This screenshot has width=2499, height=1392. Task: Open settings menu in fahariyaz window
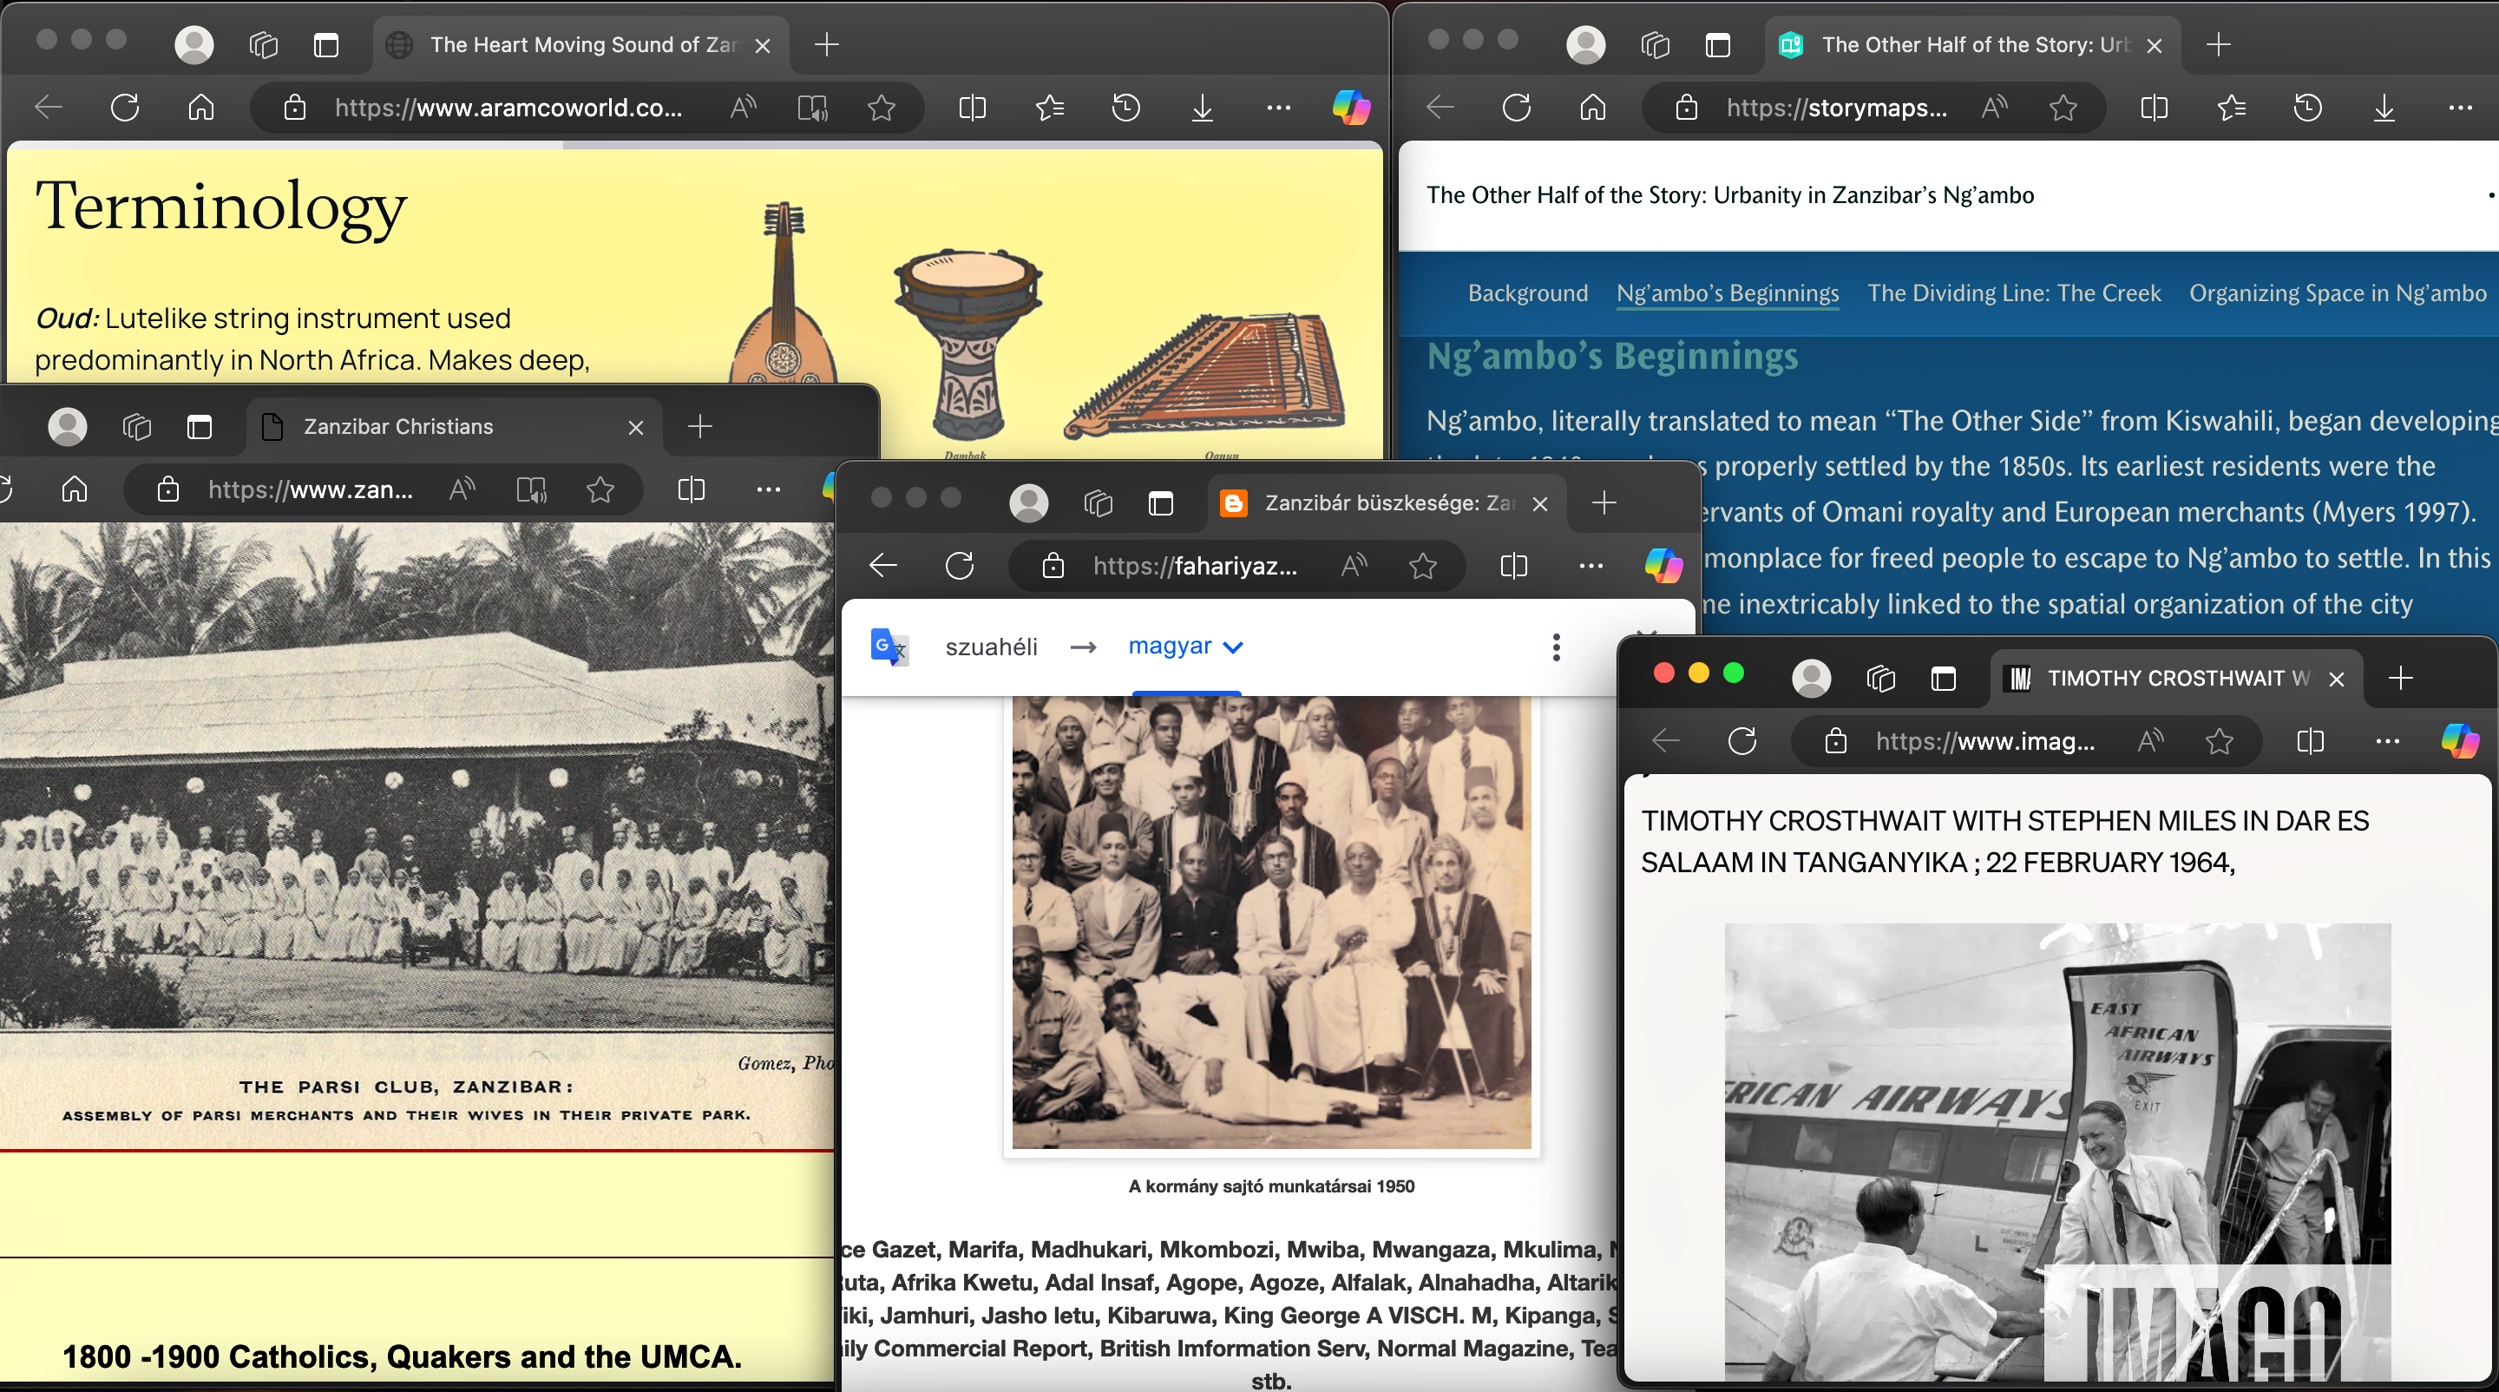[1591, 566]
